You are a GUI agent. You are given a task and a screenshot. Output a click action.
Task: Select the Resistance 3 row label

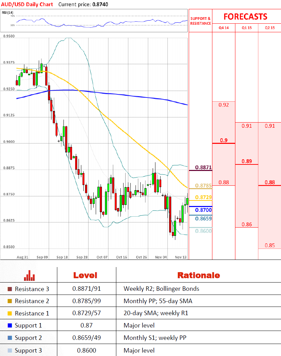[x=32, y=289]
